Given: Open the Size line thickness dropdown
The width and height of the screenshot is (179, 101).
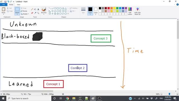Looking at the screenshot, I should [83, 11].
